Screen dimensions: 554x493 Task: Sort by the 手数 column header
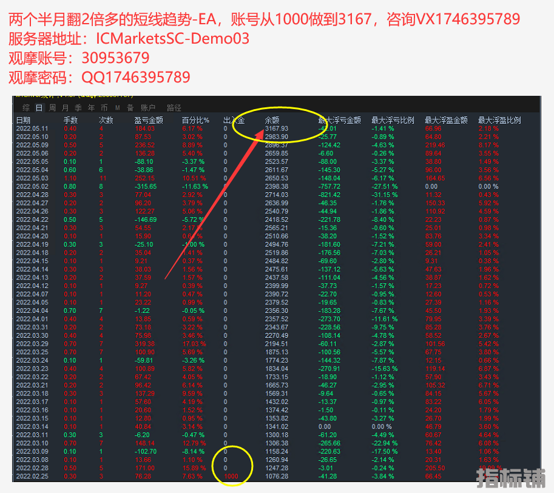[70, 120]
